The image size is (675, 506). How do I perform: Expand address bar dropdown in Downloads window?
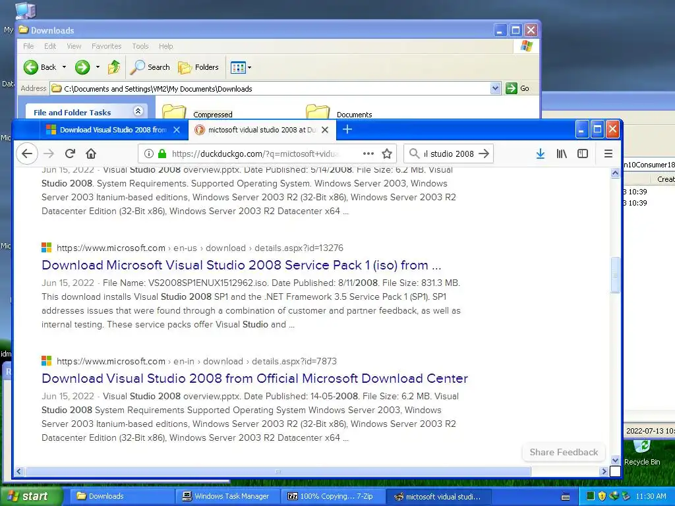pyautogui.click(x=495, y=88)
